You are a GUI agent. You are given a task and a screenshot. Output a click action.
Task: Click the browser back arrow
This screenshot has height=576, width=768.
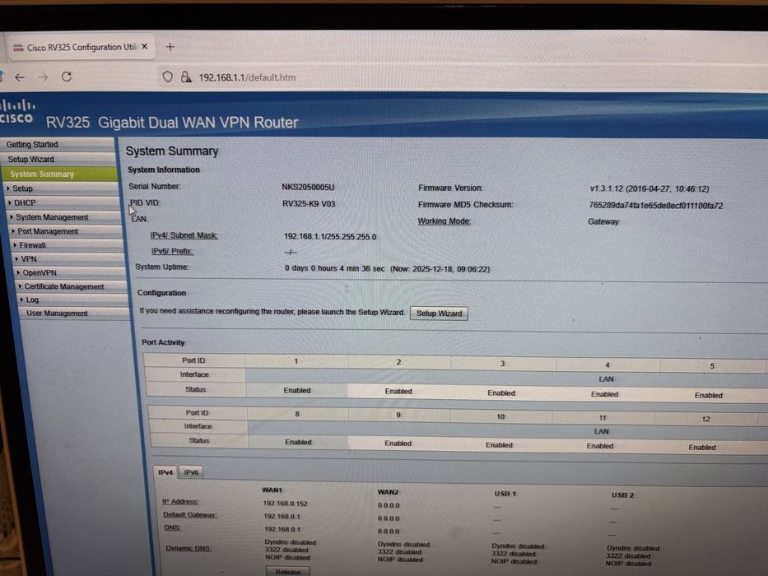20,77
